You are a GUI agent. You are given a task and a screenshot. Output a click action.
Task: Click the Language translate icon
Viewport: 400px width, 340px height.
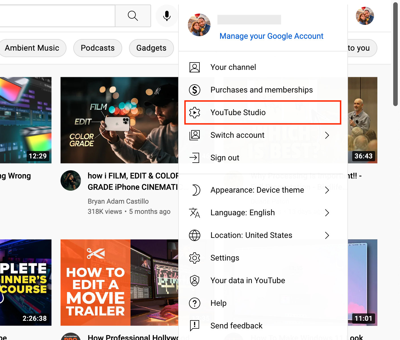tap(195, 213)
